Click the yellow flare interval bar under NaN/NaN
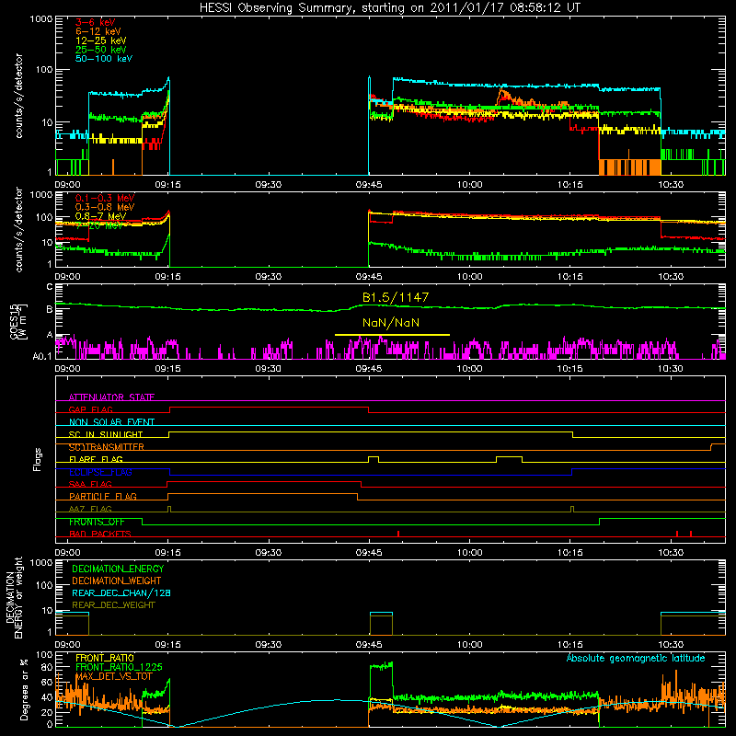The height and width of the screenshot is (736, 736). click(x=393, y=335)
